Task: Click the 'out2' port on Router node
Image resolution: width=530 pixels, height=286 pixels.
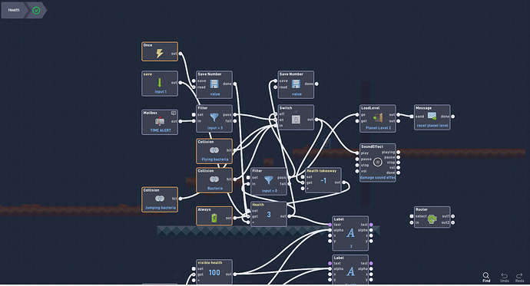Action: point(453,222)
